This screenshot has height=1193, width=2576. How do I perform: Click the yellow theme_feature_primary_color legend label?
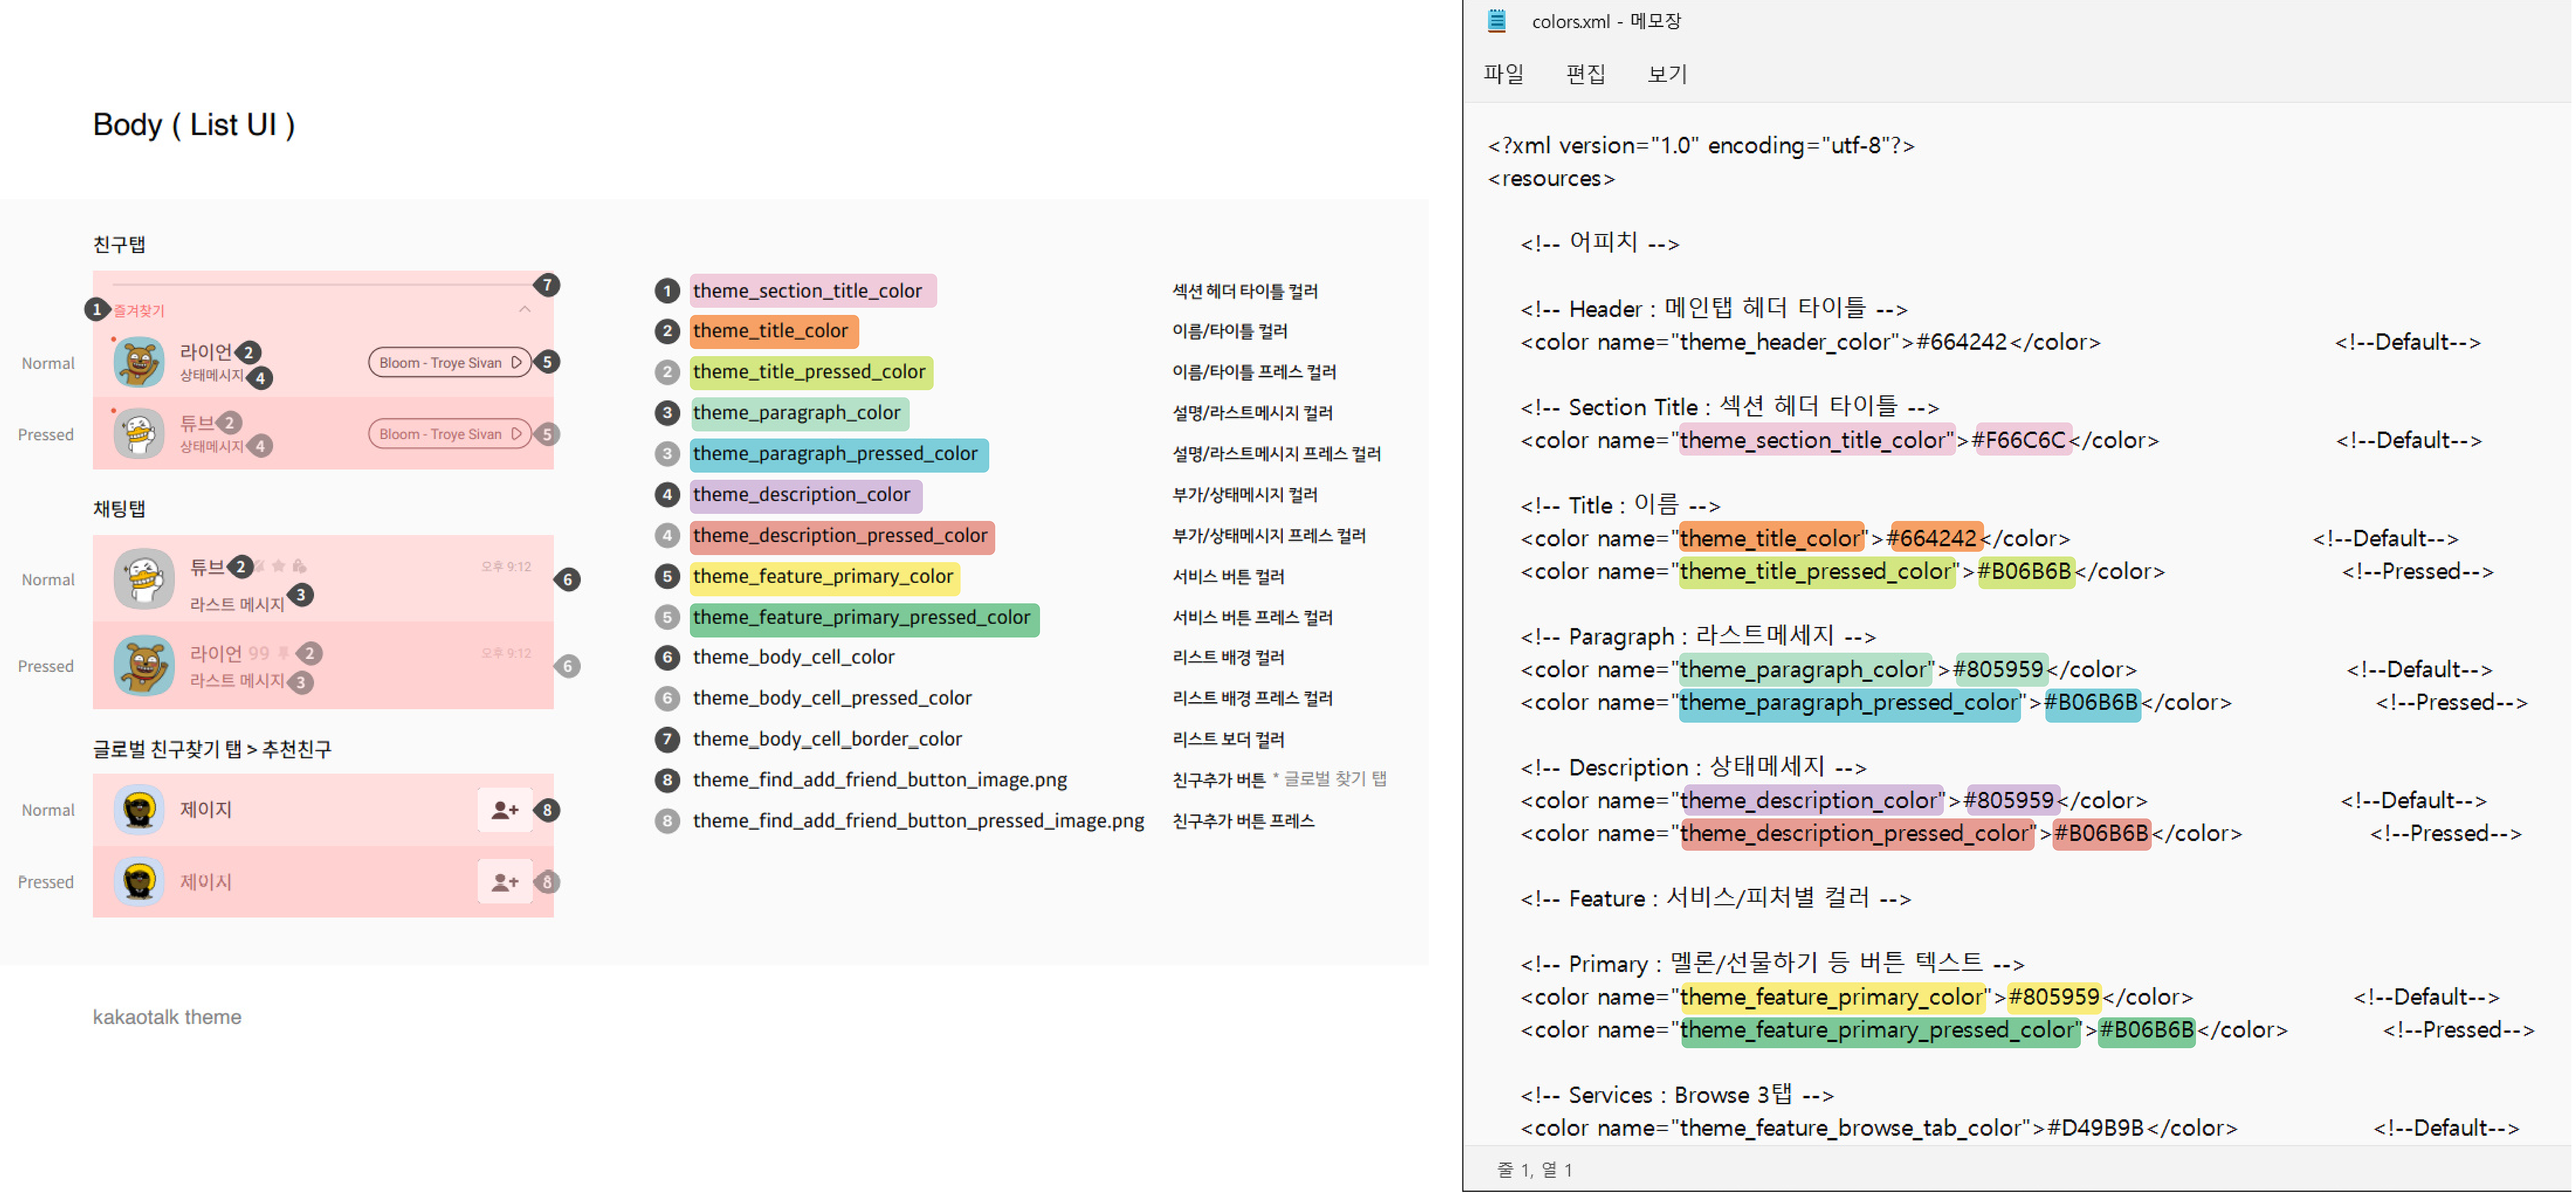pos(824,577)
